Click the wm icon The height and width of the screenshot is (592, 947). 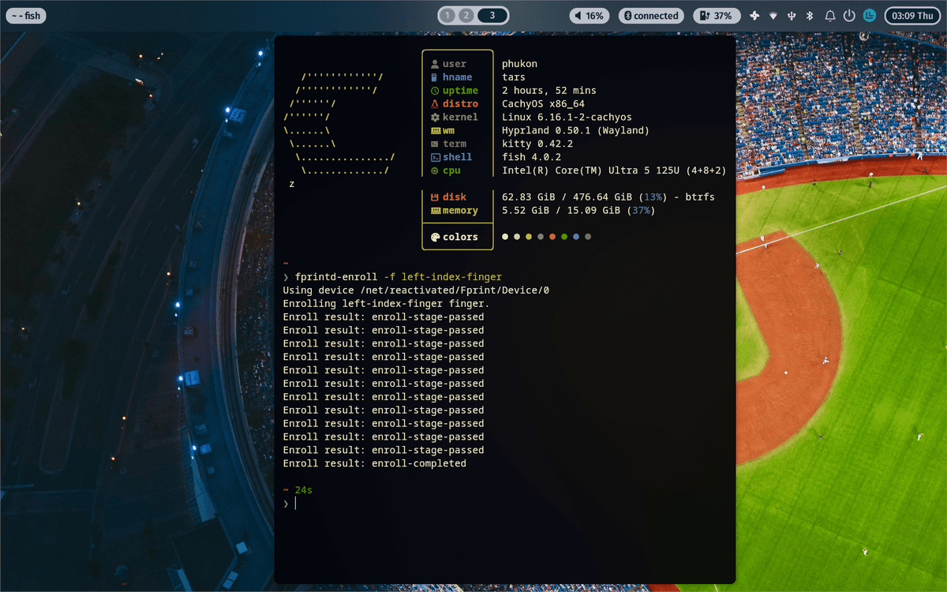click(x=435, y=130)
